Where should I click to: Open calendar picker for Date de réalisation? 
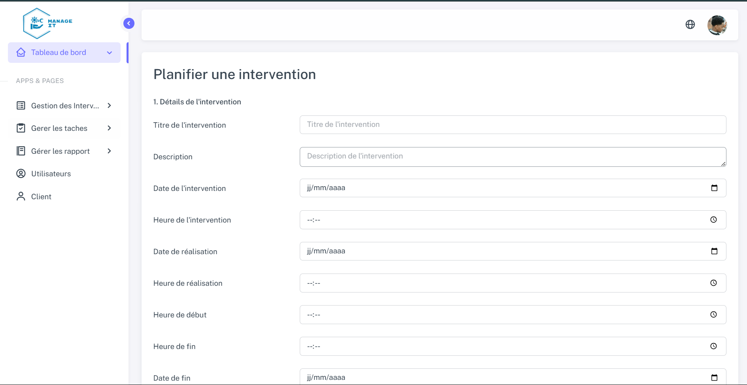[x=714, y=251]
